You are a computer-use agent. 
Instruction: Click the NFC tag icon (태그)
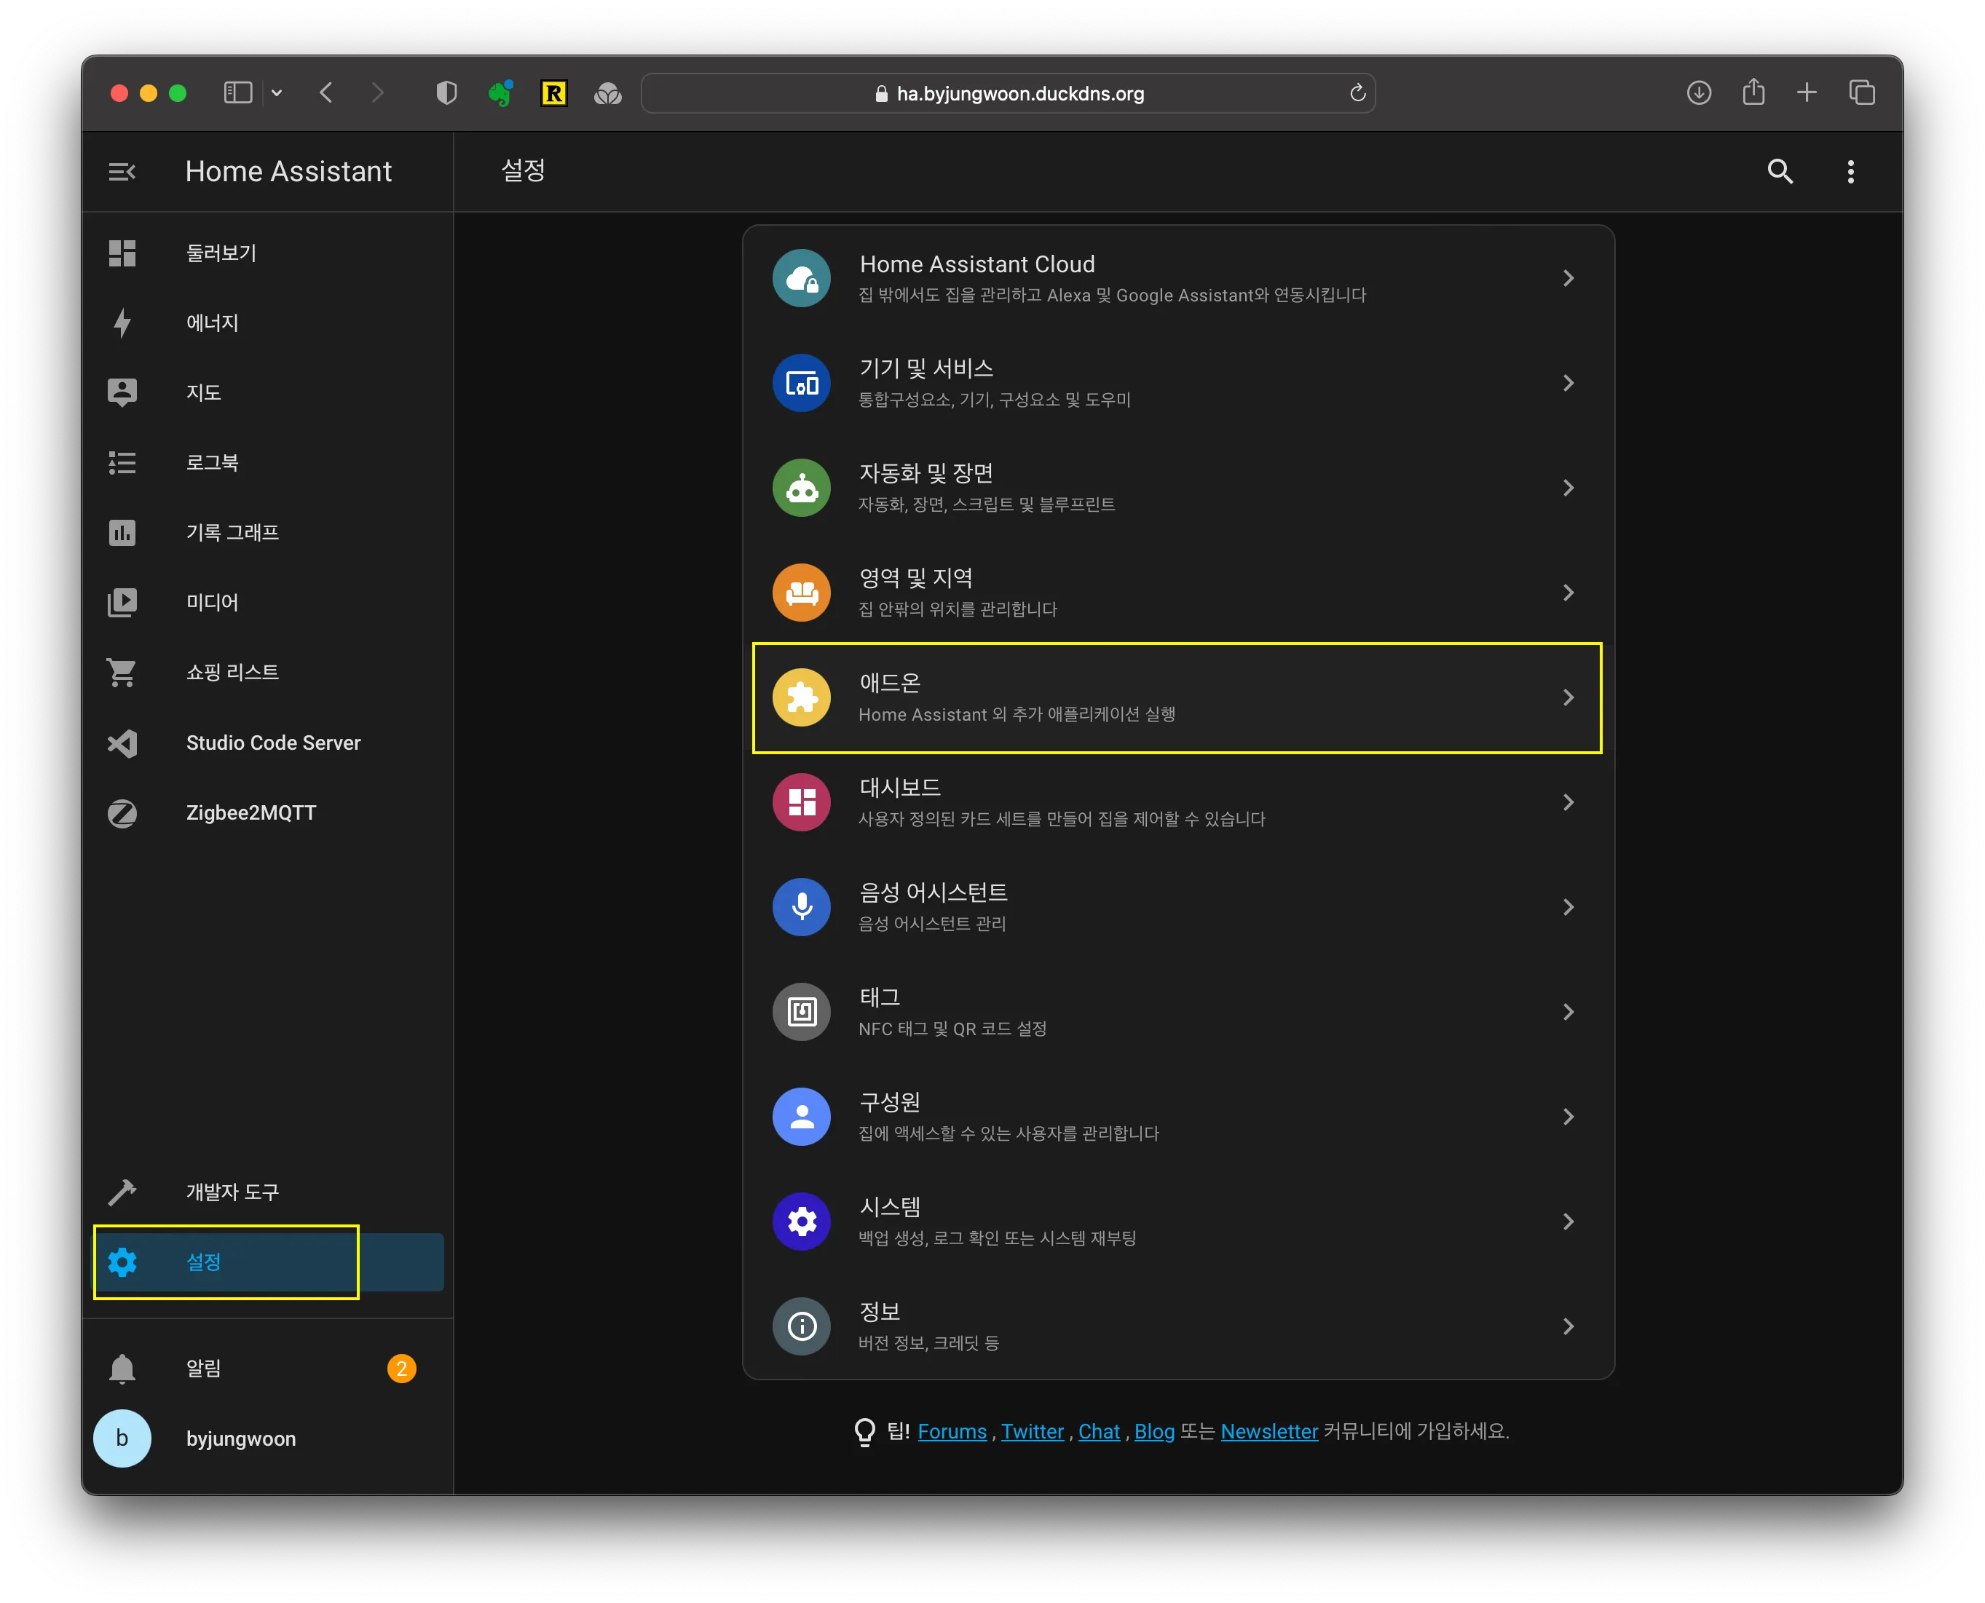tap(802, 1012)
